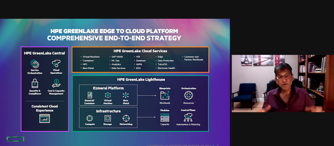Click the 'Infrastructure' heading
The height and width of the screenshot is (146, 334).
108,111
